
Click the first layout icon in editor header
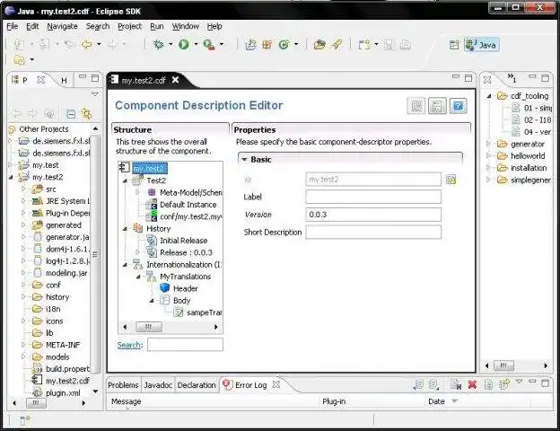416,106
